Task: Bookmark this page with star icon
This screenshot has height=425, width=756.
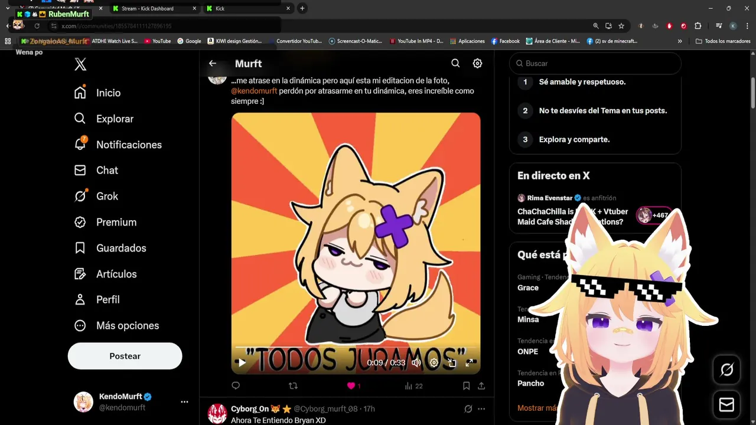Action: coord(621,26)
